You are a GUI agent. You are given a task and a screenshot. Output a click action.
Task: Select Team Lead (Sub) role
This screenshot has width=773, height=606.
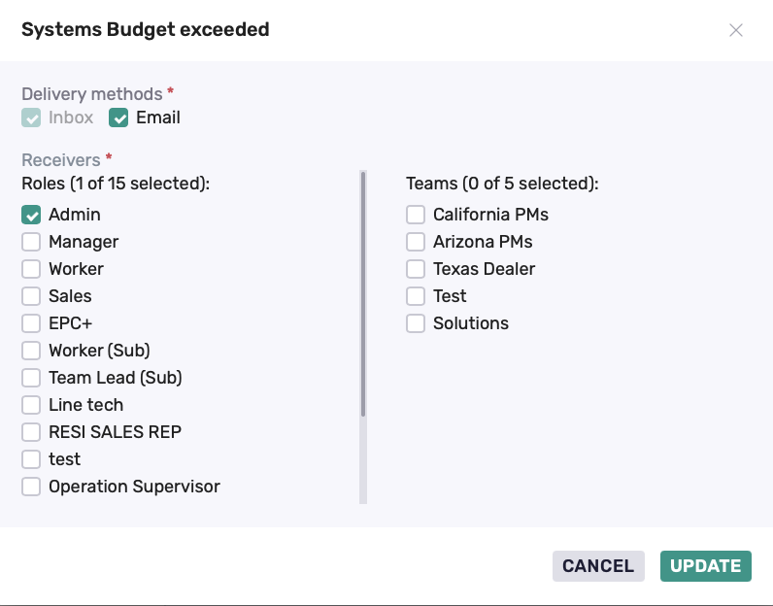pyautogui.click(x=31, y=378)
